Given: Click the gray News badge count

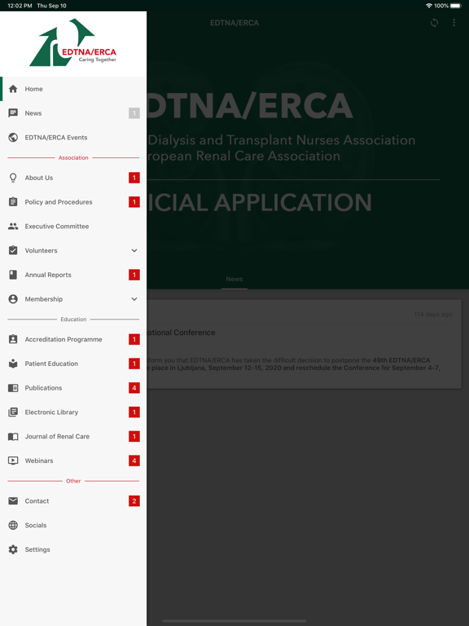Looking at the screenshot, I should (134, 113).
